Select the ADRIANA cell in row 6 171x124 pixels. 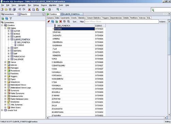pos(74,46)
